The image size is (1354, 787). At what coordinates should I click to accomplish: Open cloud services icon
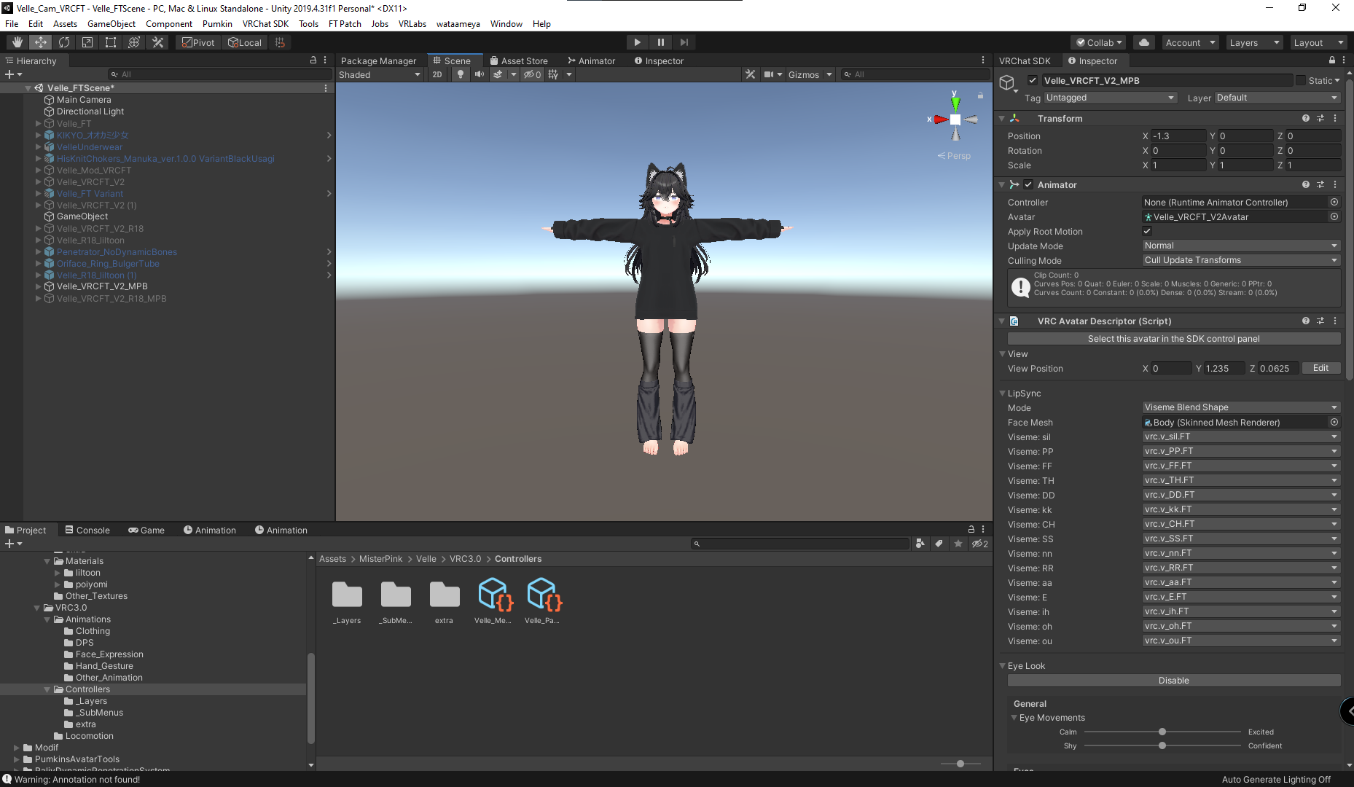1144,42
